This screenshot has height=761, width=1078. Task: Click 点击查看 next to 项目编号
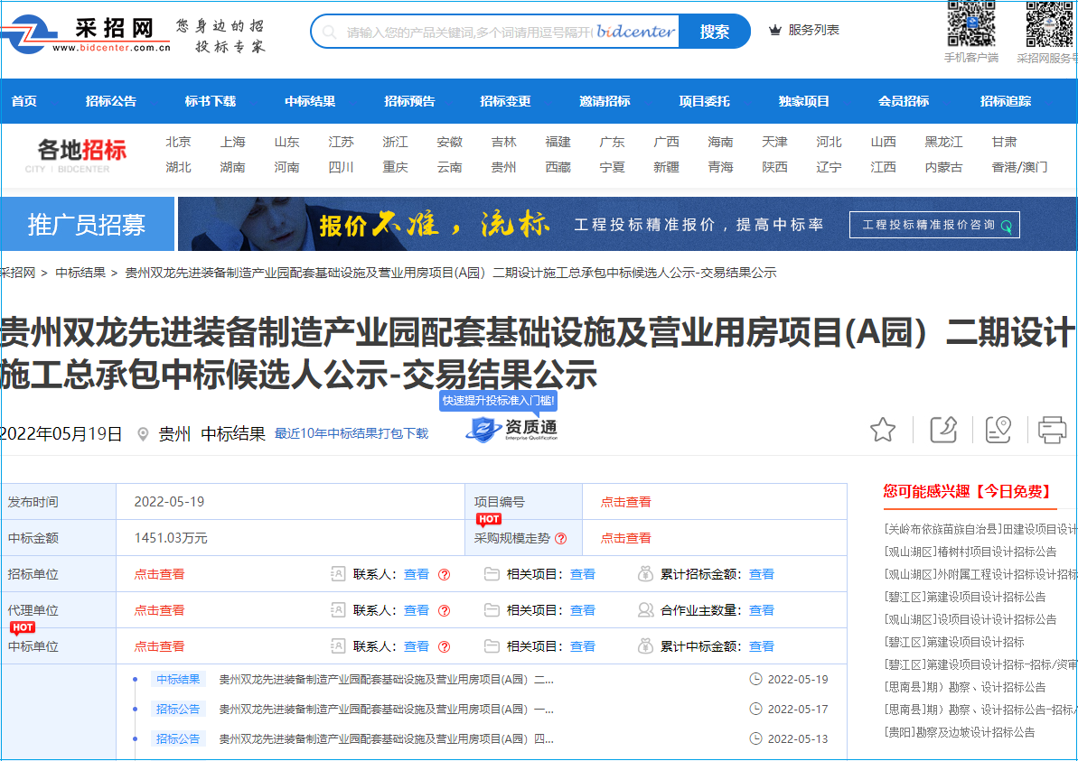click(x=625, y=502)
